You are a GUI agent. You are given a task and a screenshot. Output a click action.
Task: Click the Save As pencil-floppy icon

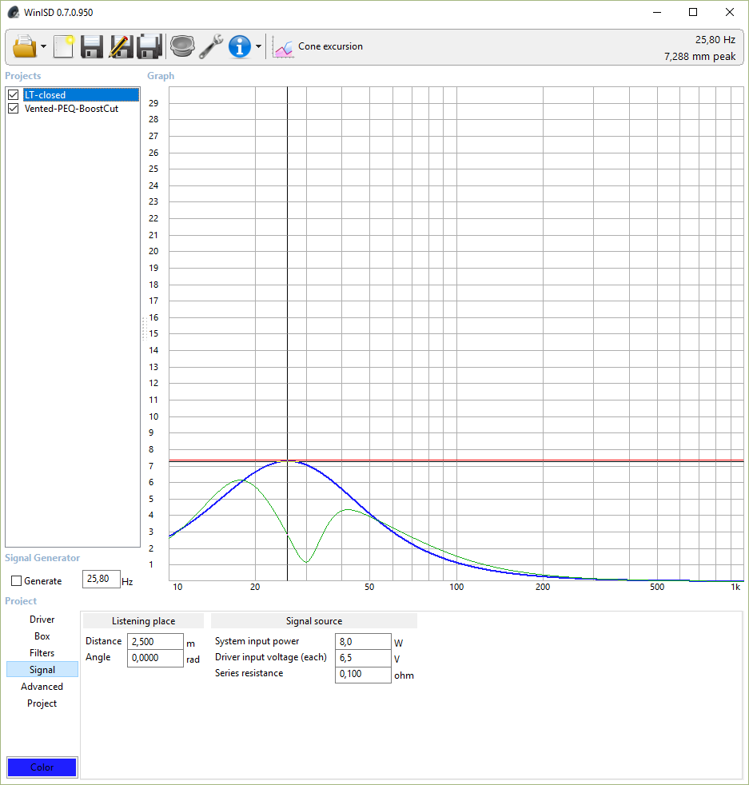(122, 46)
